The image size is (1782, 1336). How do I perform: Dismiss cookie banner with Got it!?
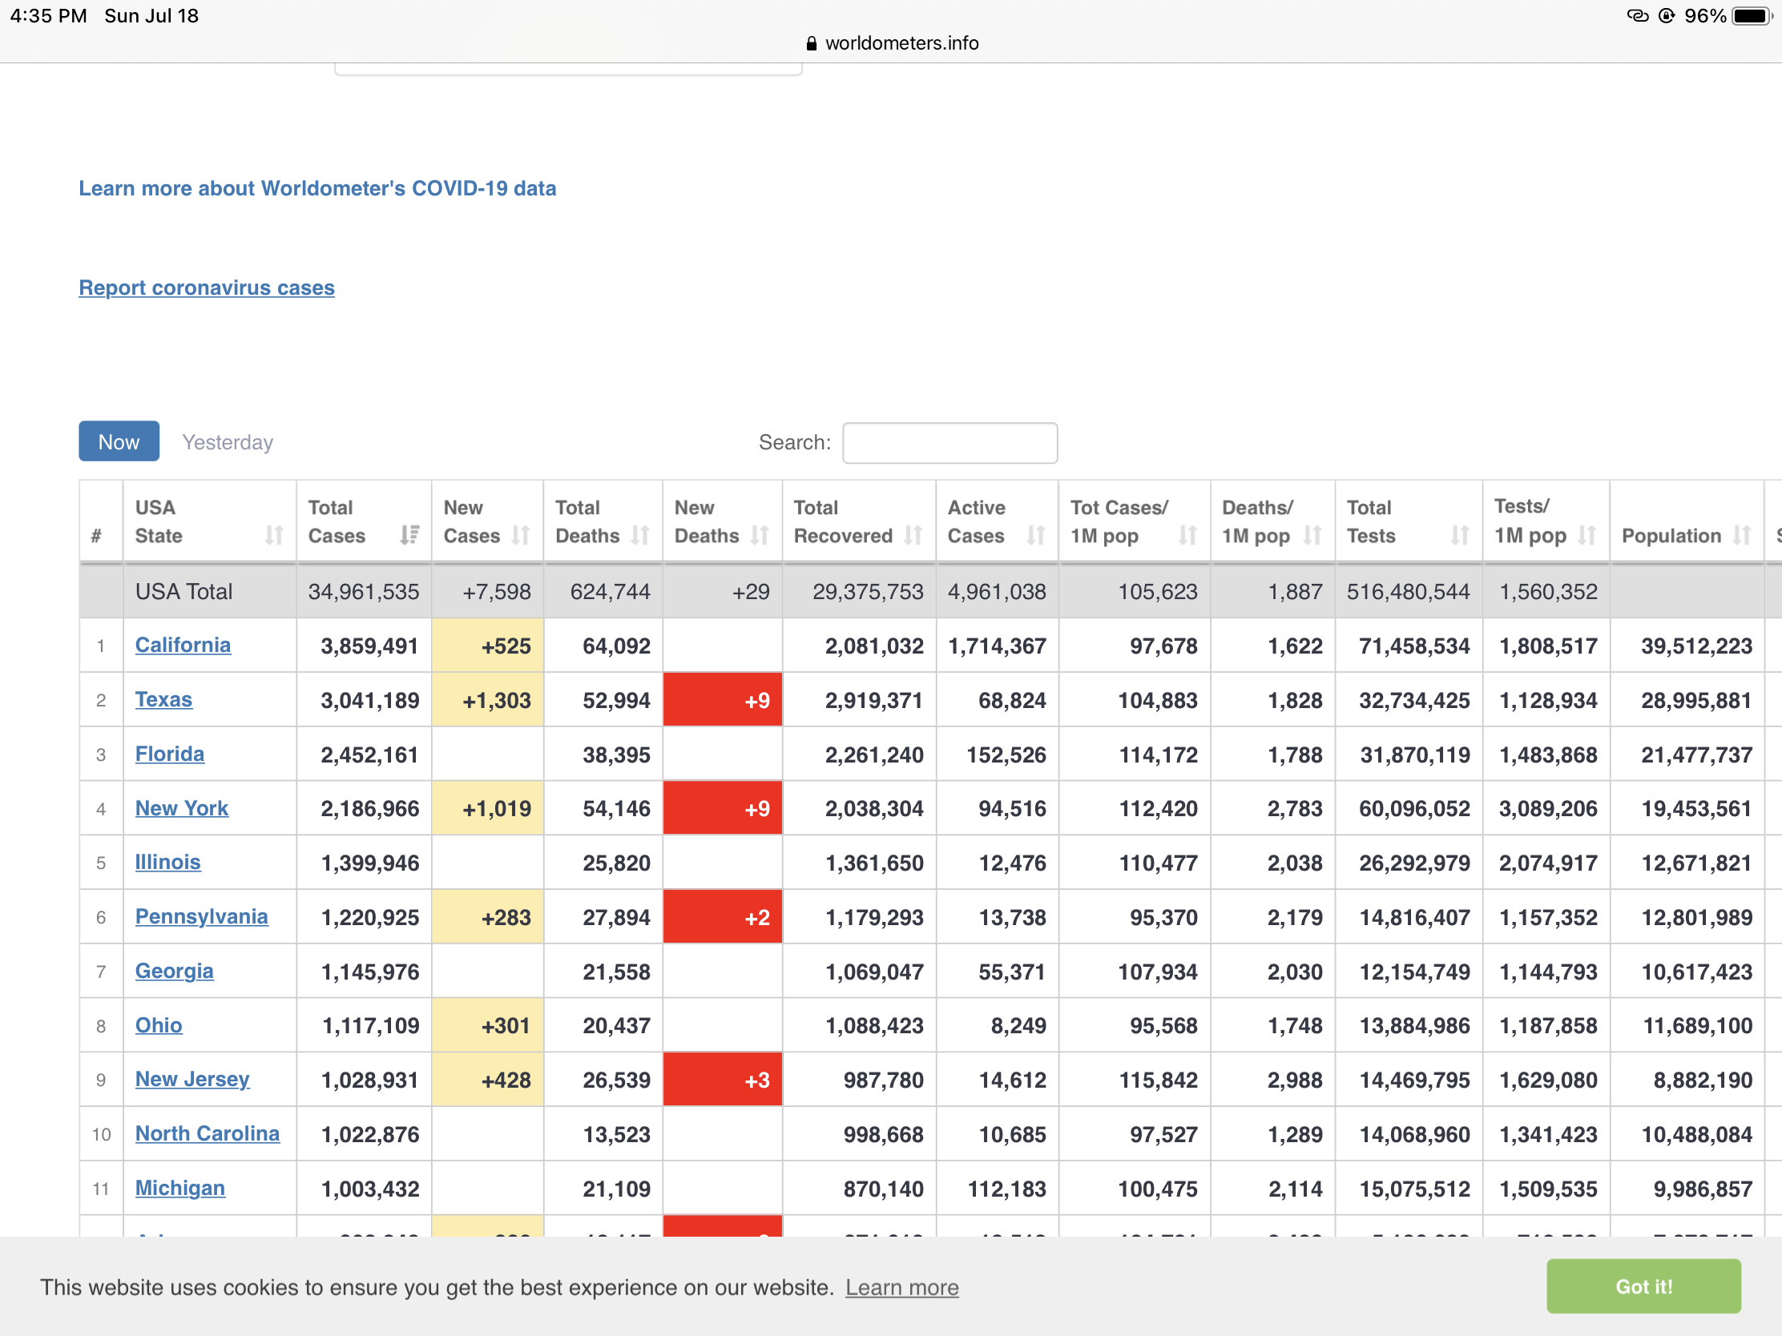1643,1286
